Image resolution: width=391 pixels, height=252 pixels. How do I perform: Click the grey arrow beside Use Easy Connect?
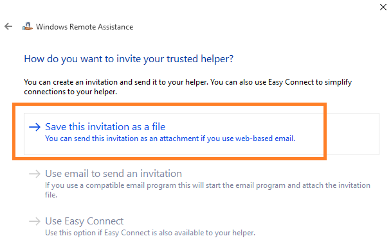tap(35, 221)
